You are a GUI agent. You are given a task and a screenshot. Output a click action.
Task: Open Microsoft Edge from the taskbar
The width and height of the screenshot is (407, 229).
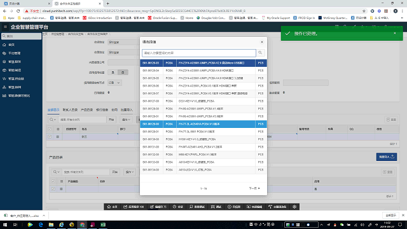(x=41, y=225)
